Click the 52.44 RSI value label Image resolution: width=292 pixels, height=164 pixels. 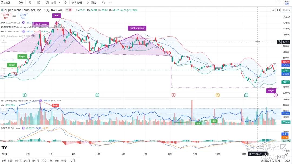pos(286,113)
